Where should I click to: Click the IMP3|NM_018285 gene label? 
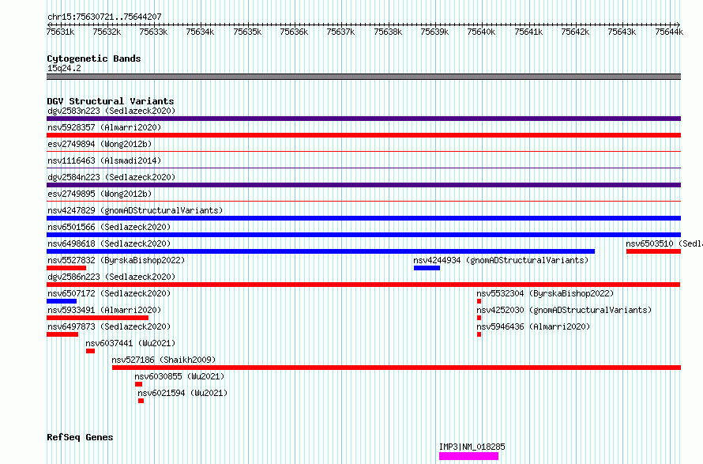pyautogui.click(x=472, y=447)
